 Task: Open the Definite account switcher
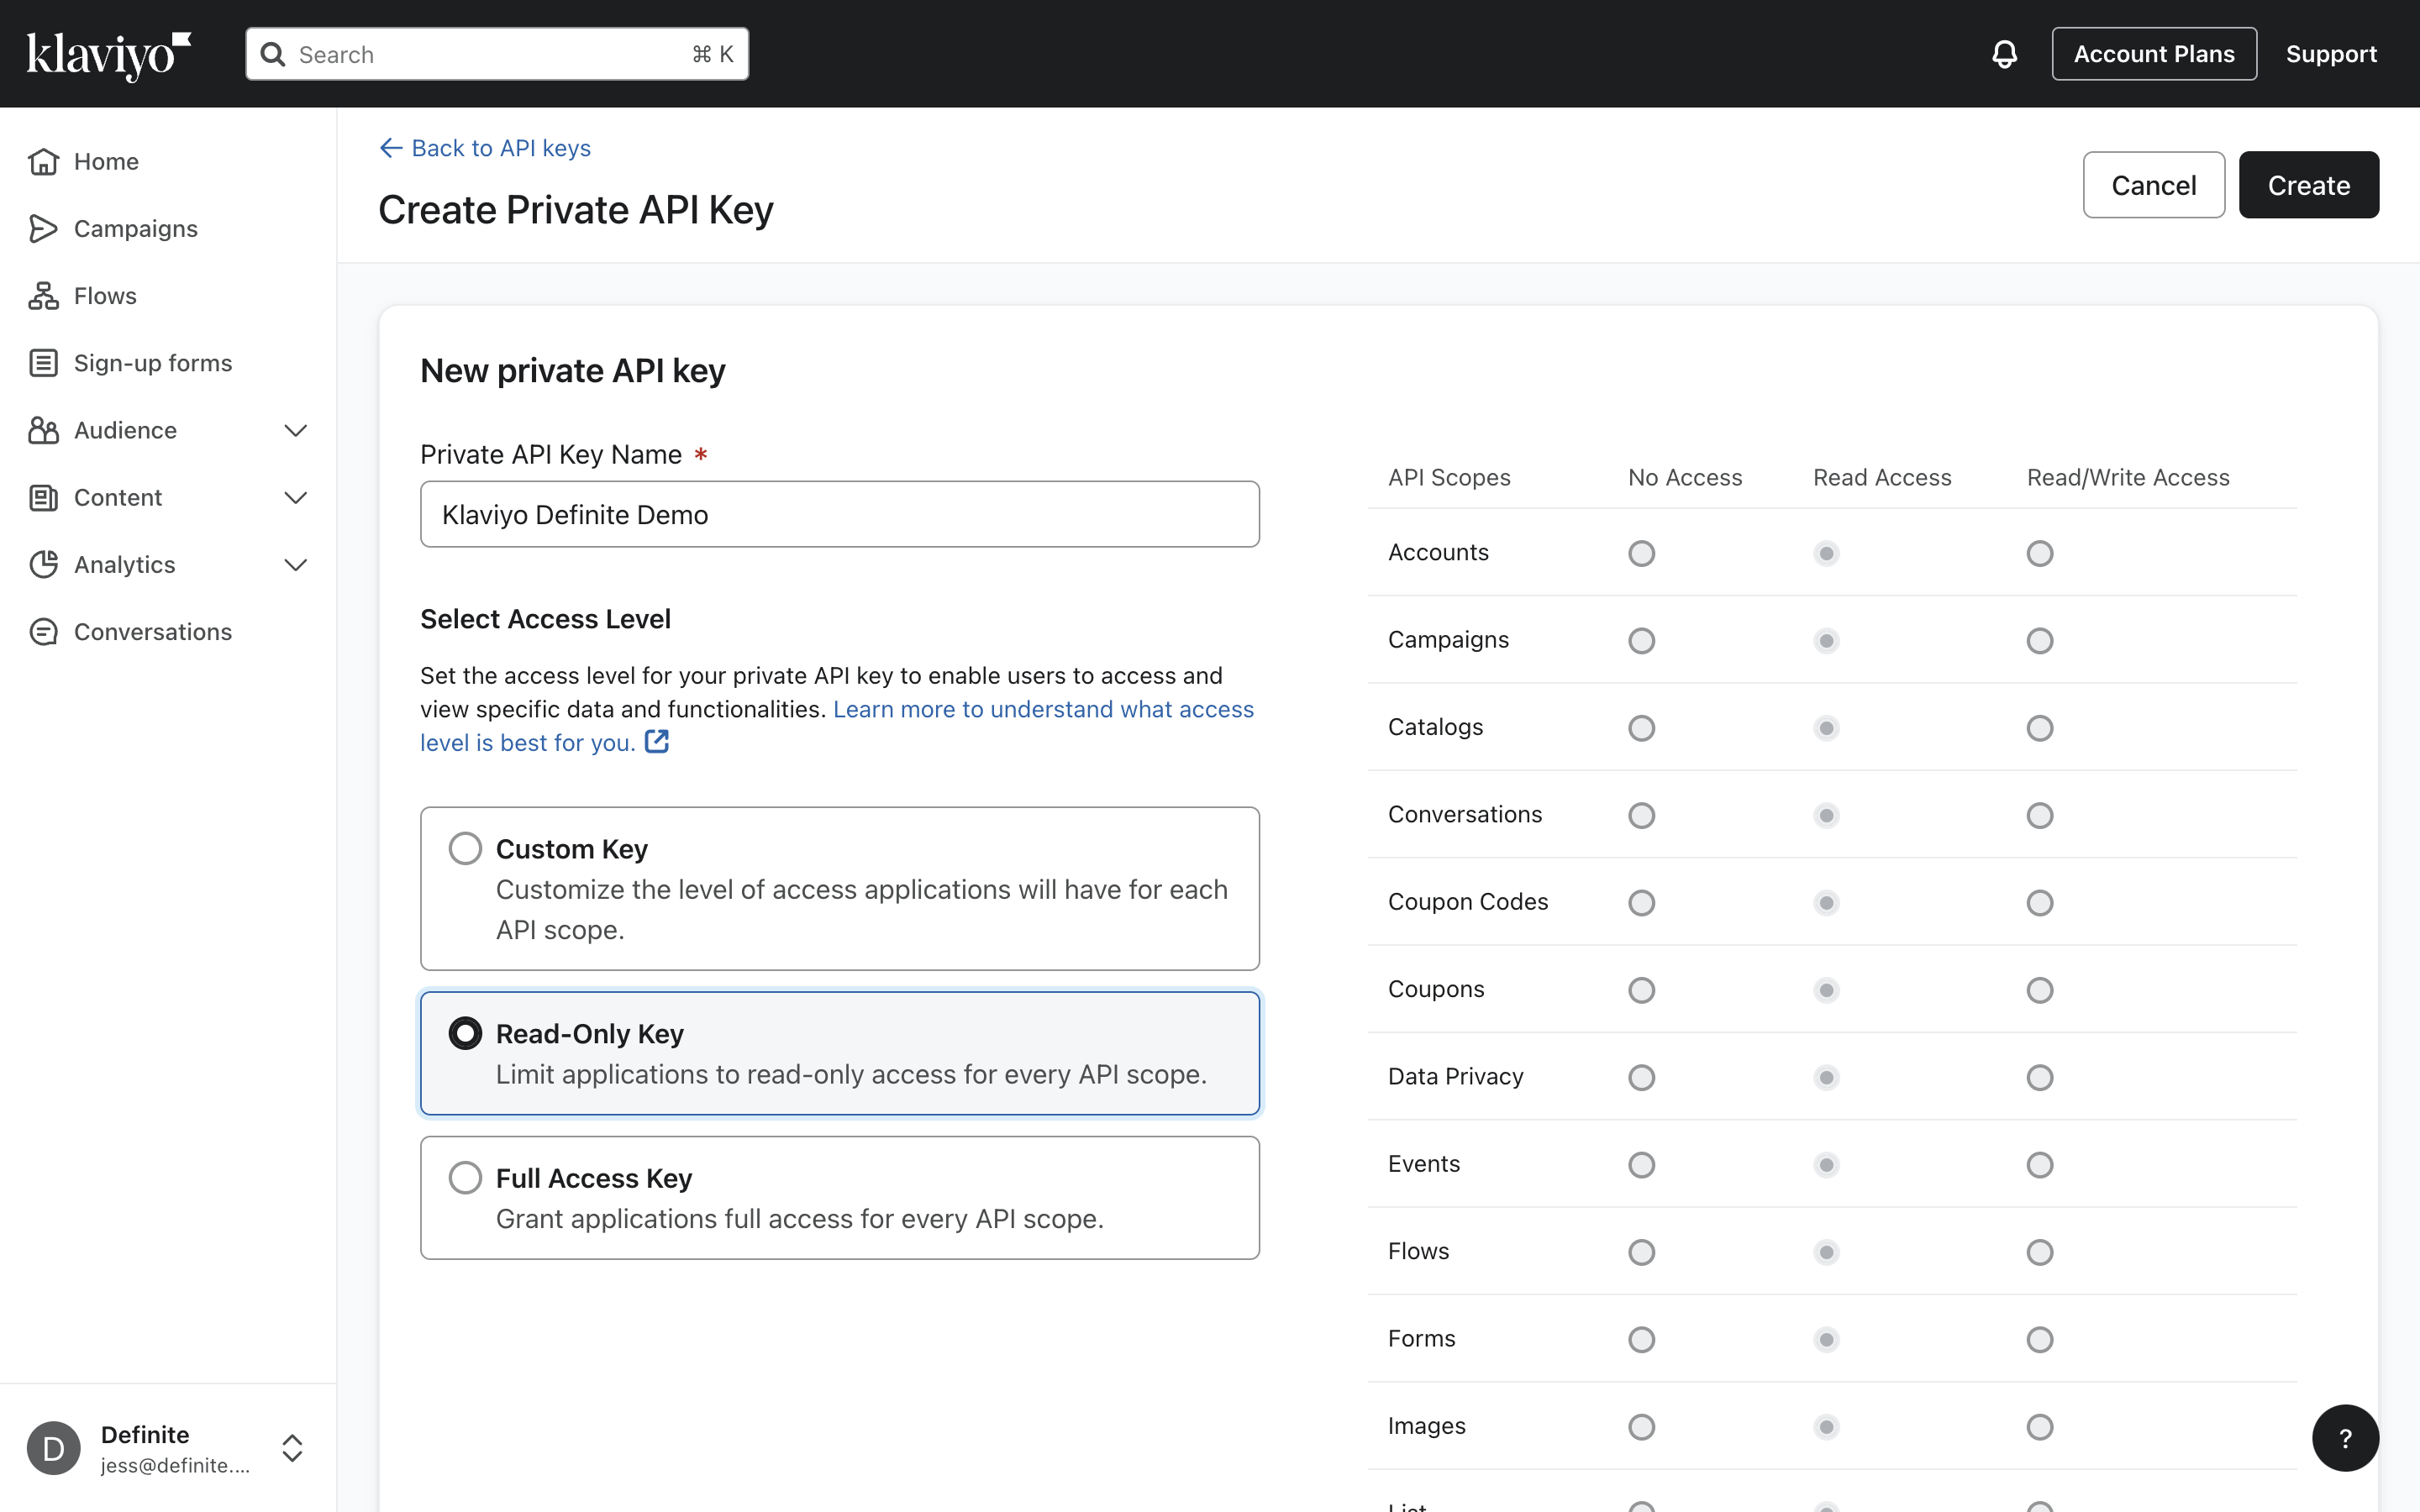[291, 1447]
